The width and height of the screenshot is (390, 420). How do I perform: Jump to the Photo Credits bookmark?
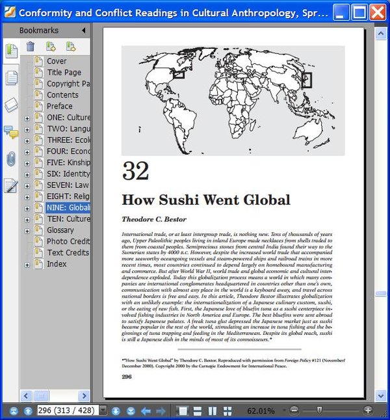(68, 241)
